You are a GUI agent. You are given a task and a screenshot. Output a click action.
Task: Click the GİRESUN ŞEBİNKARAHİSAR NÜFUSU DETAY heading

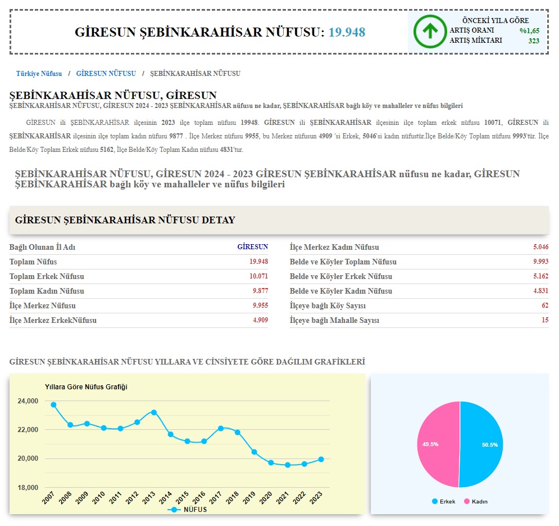125,220
